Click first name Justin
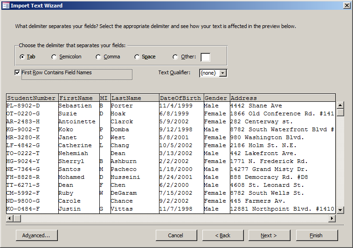Screen dimensions: 353x248 pyautogui.click(x=69, y=209)
